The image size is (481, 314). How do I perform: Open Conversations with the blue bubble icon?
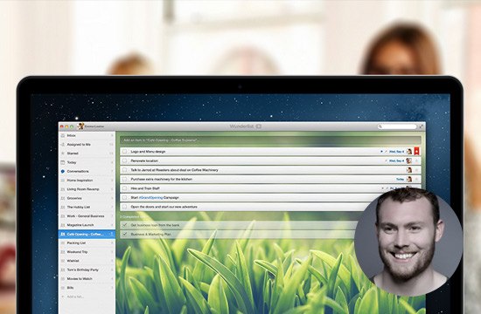(87, 171)
